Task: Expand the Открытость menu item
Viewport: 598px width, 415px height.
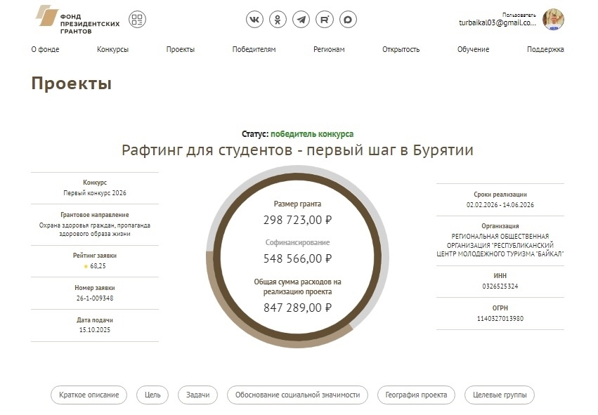Action: click(x=401, y=49)
